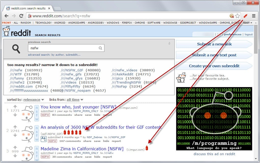Image resolution: width=260 pixels, height=163 pixels.
Task: Open the '167 comments' link
Action: point(70,141)
